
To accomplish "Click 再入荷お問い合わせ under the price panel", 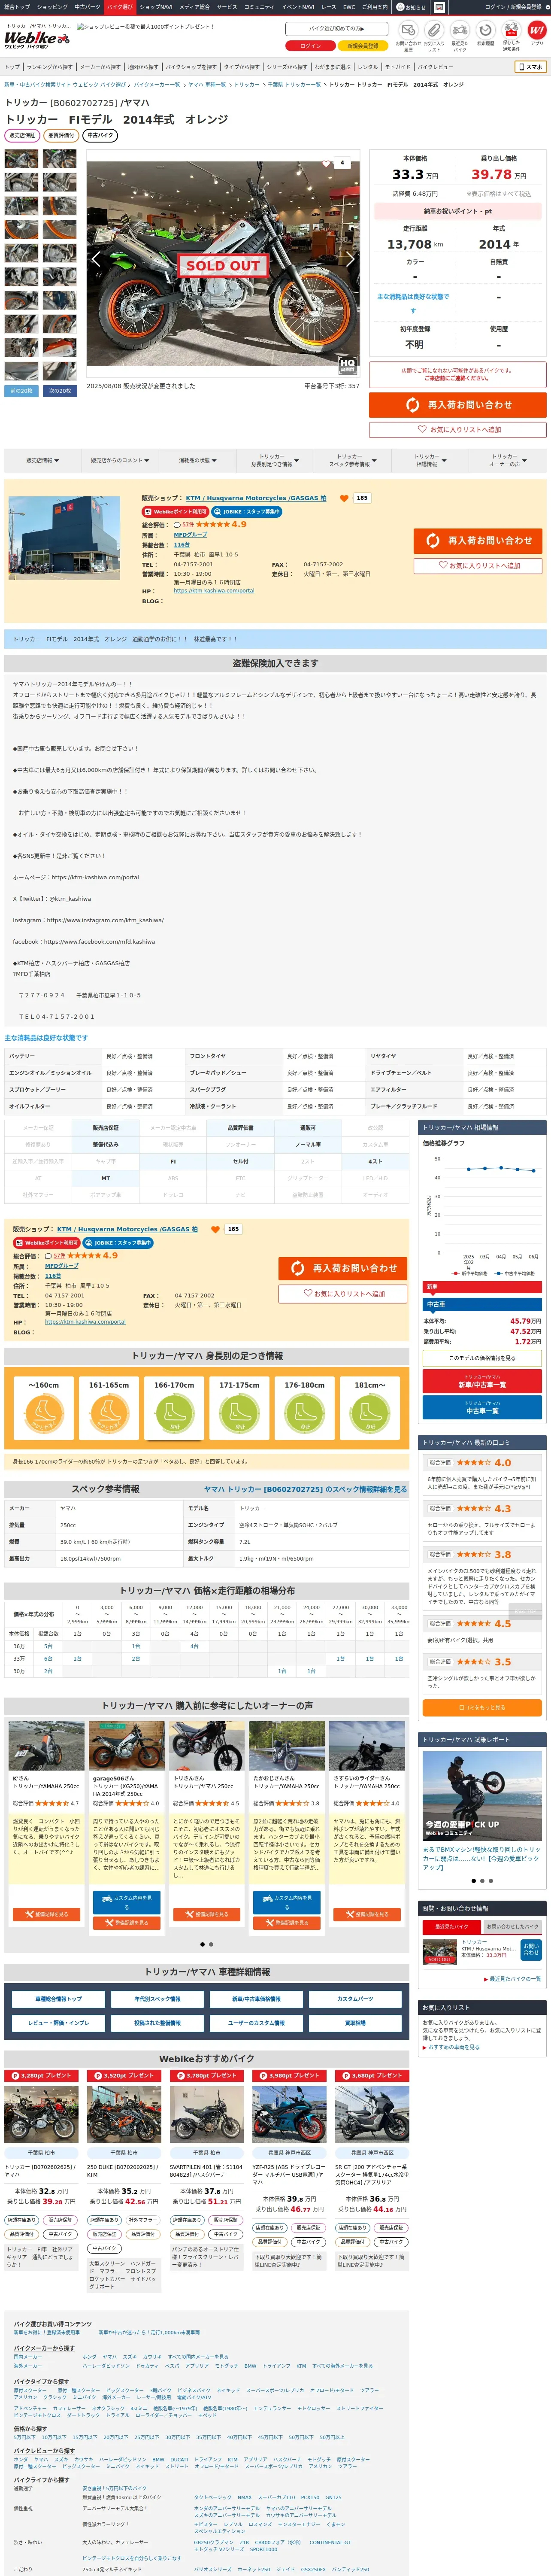I will pos(458,404).
